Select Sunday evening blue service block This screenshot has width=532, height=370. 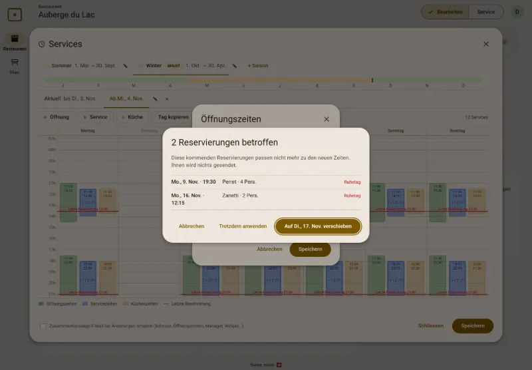457,277
